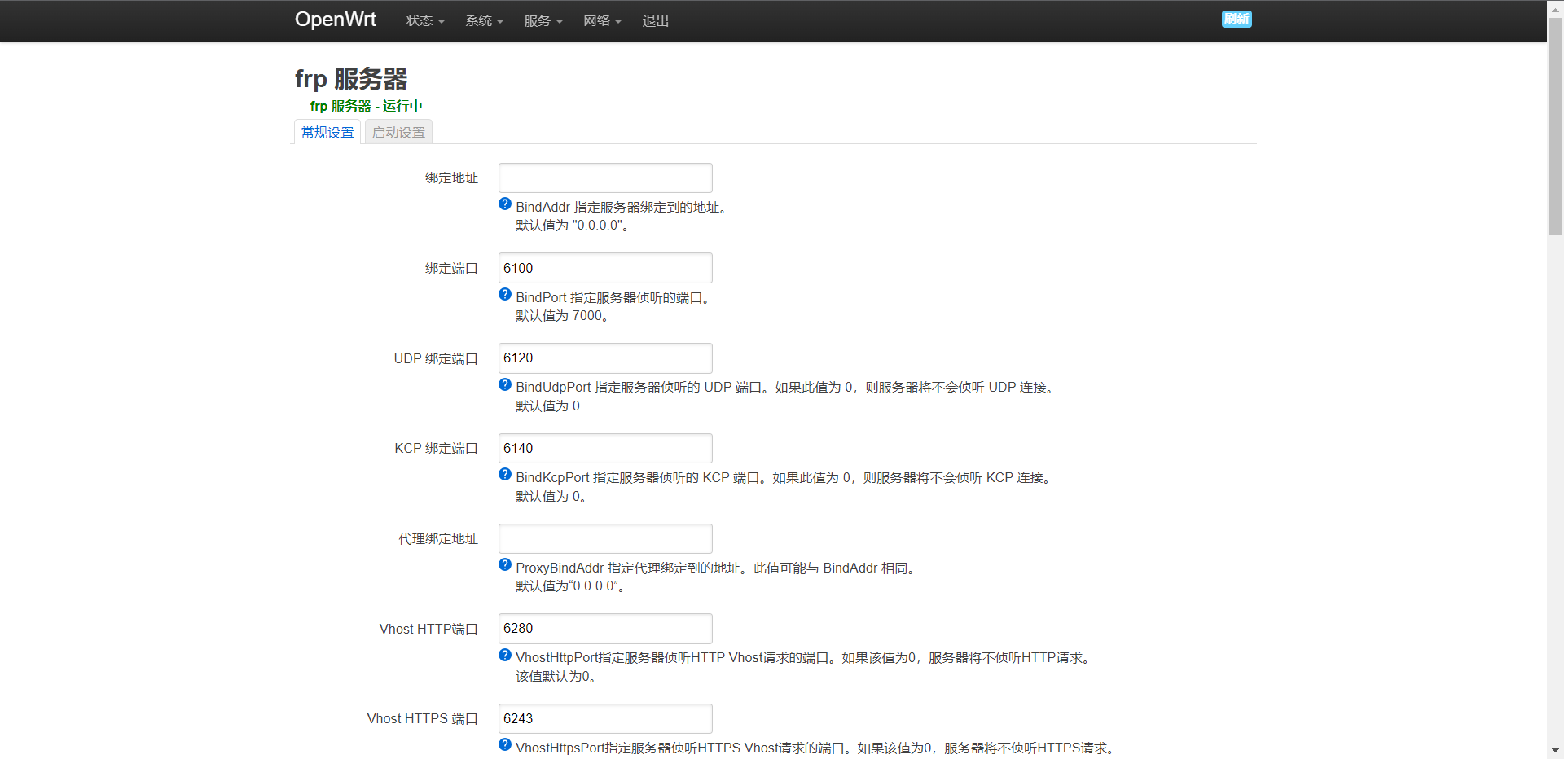Focus the 绑定地址 input field
1564x759 pixels.
pyautogui.click(x=605, y=178)
